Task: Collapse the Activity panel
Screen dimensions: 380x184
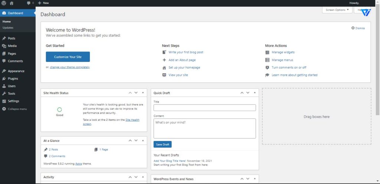Action: pos(143,177)
